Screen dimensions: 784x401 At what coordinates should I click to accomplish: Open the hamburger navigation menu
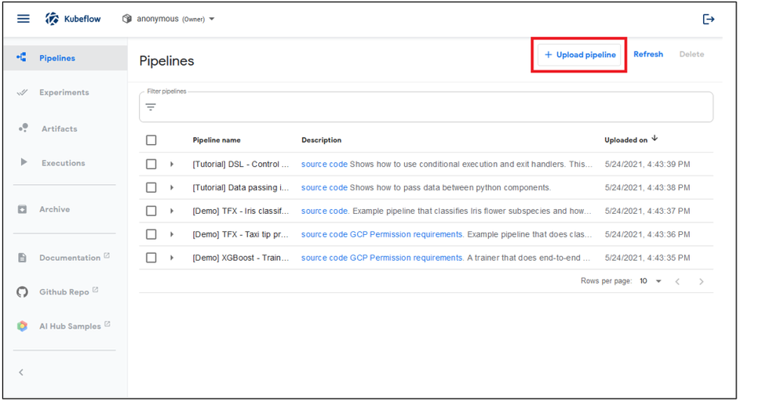[x=24, y=19]
